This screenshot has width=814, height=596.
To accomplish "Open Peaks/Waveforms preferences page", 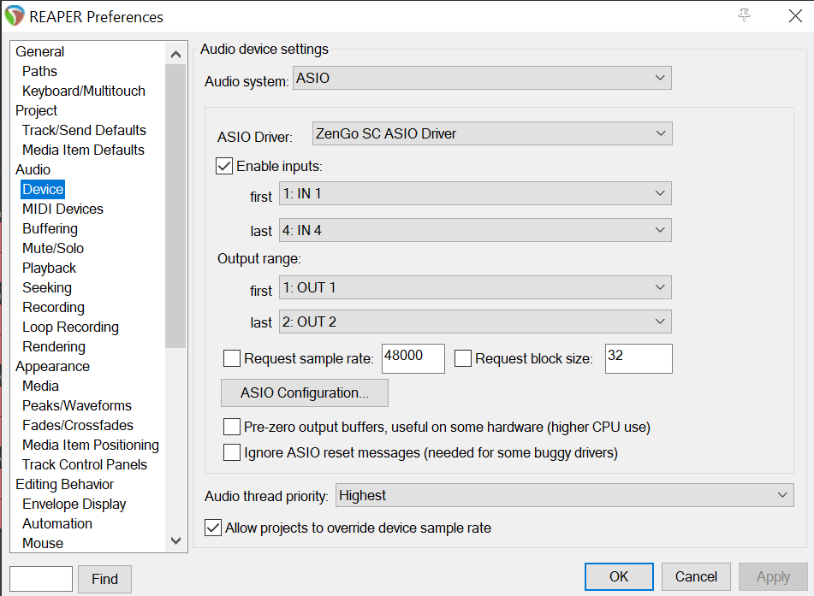I will 77,405.
